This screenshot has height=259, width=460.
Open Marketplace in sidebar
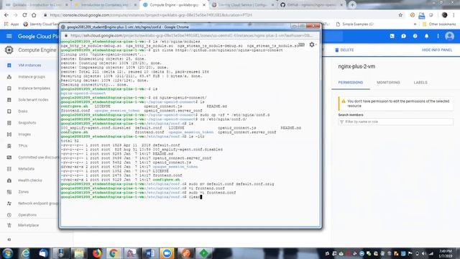point(28,225)
